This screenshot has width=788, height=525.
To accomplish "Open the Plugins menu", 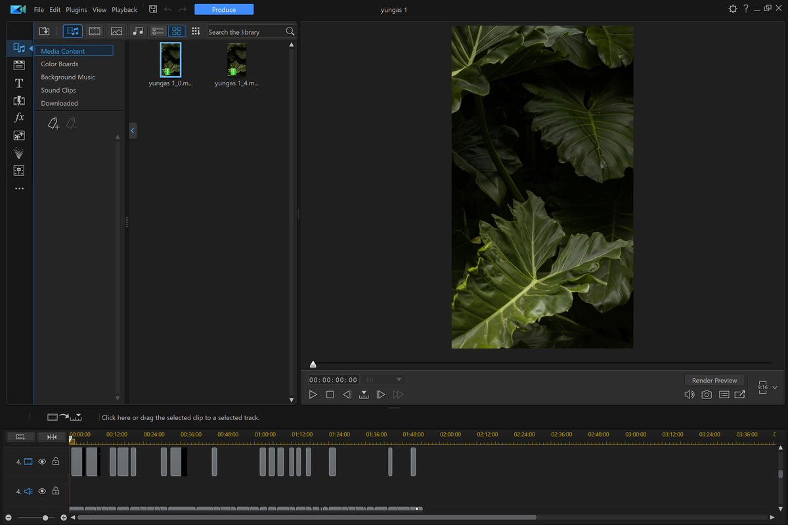I will [76, 9].
